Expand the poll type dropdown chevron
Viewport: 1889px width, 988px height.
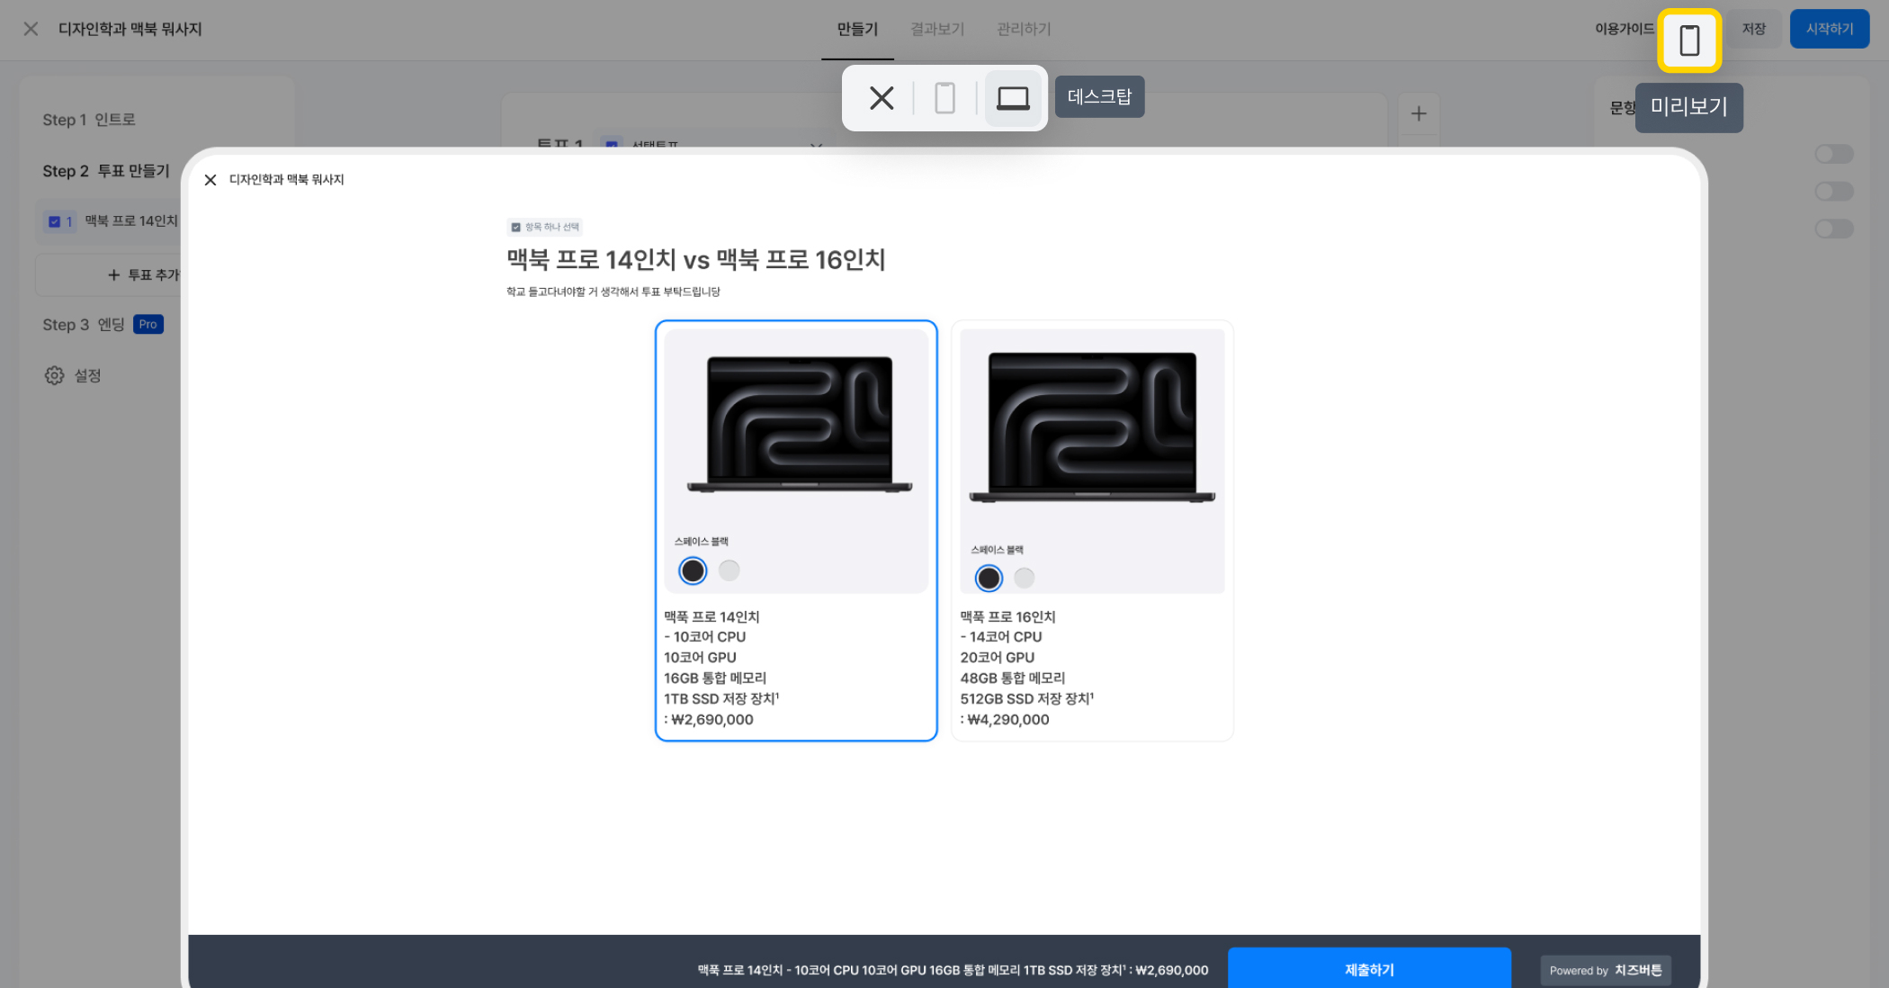(x=816, y=144)
